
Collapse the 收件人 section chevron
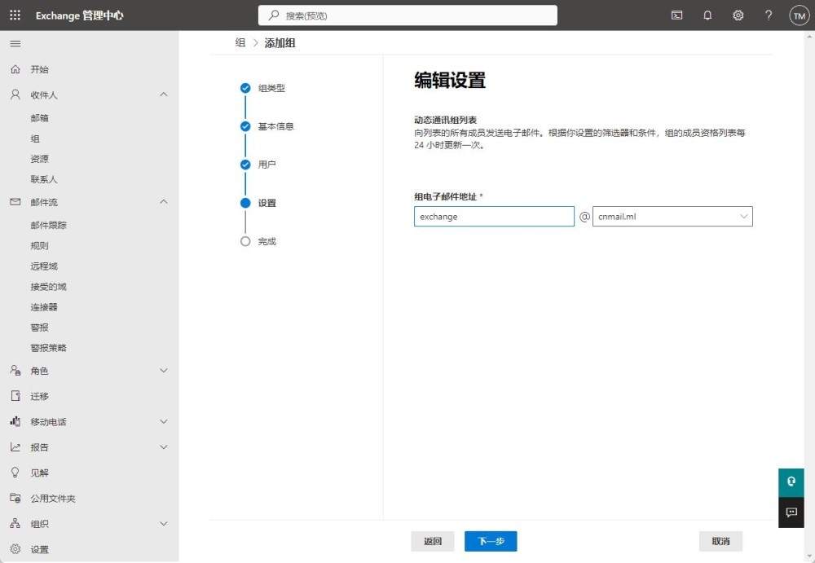163,95
